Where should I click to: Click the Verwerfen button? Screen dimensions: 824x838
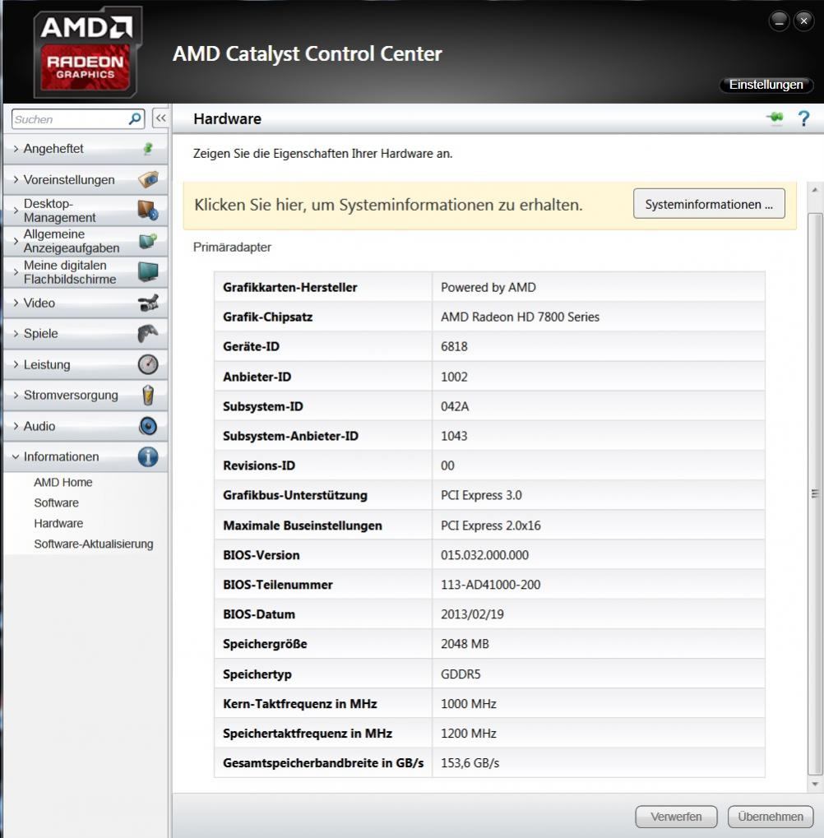point(676,817)
